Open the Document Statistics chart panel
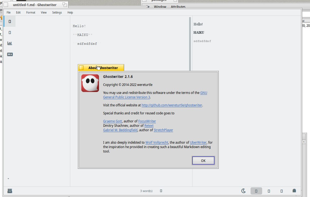The width and height of the screenshot is (310, 197). pos(10,43)
